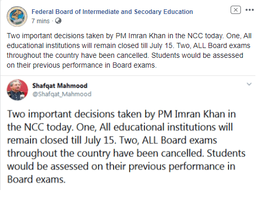The image size is (260, 205).
Task: Expand the tweet's downward chevron menu
Action: [249, 84]
